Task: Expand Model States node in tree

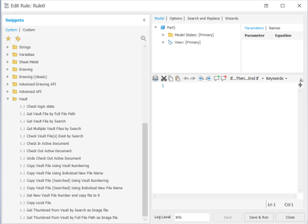Action: pos(163,35)
